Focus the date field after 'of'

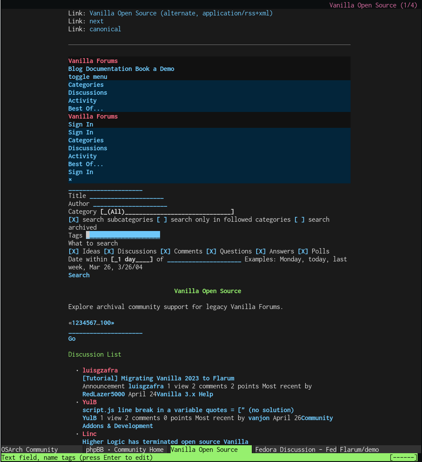point(204,259)
